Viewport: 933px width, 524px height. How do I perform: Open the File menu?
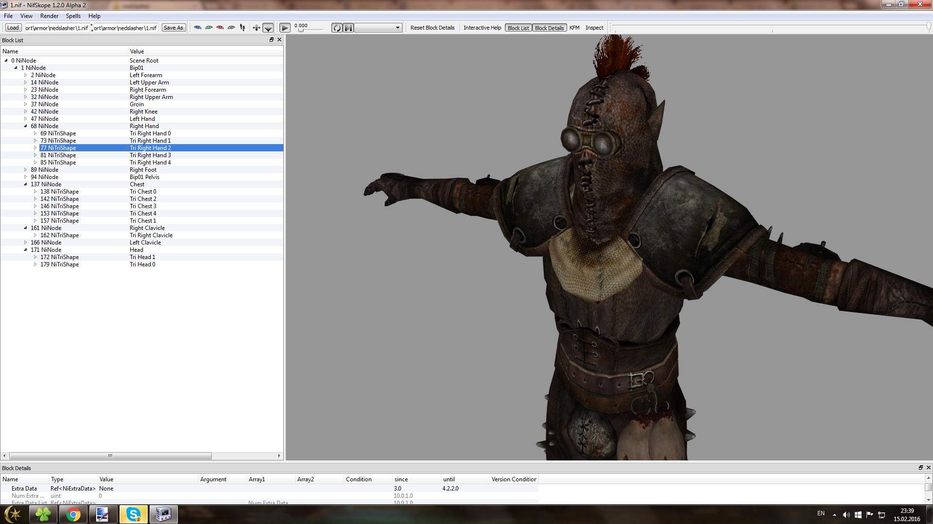(8, 16)
